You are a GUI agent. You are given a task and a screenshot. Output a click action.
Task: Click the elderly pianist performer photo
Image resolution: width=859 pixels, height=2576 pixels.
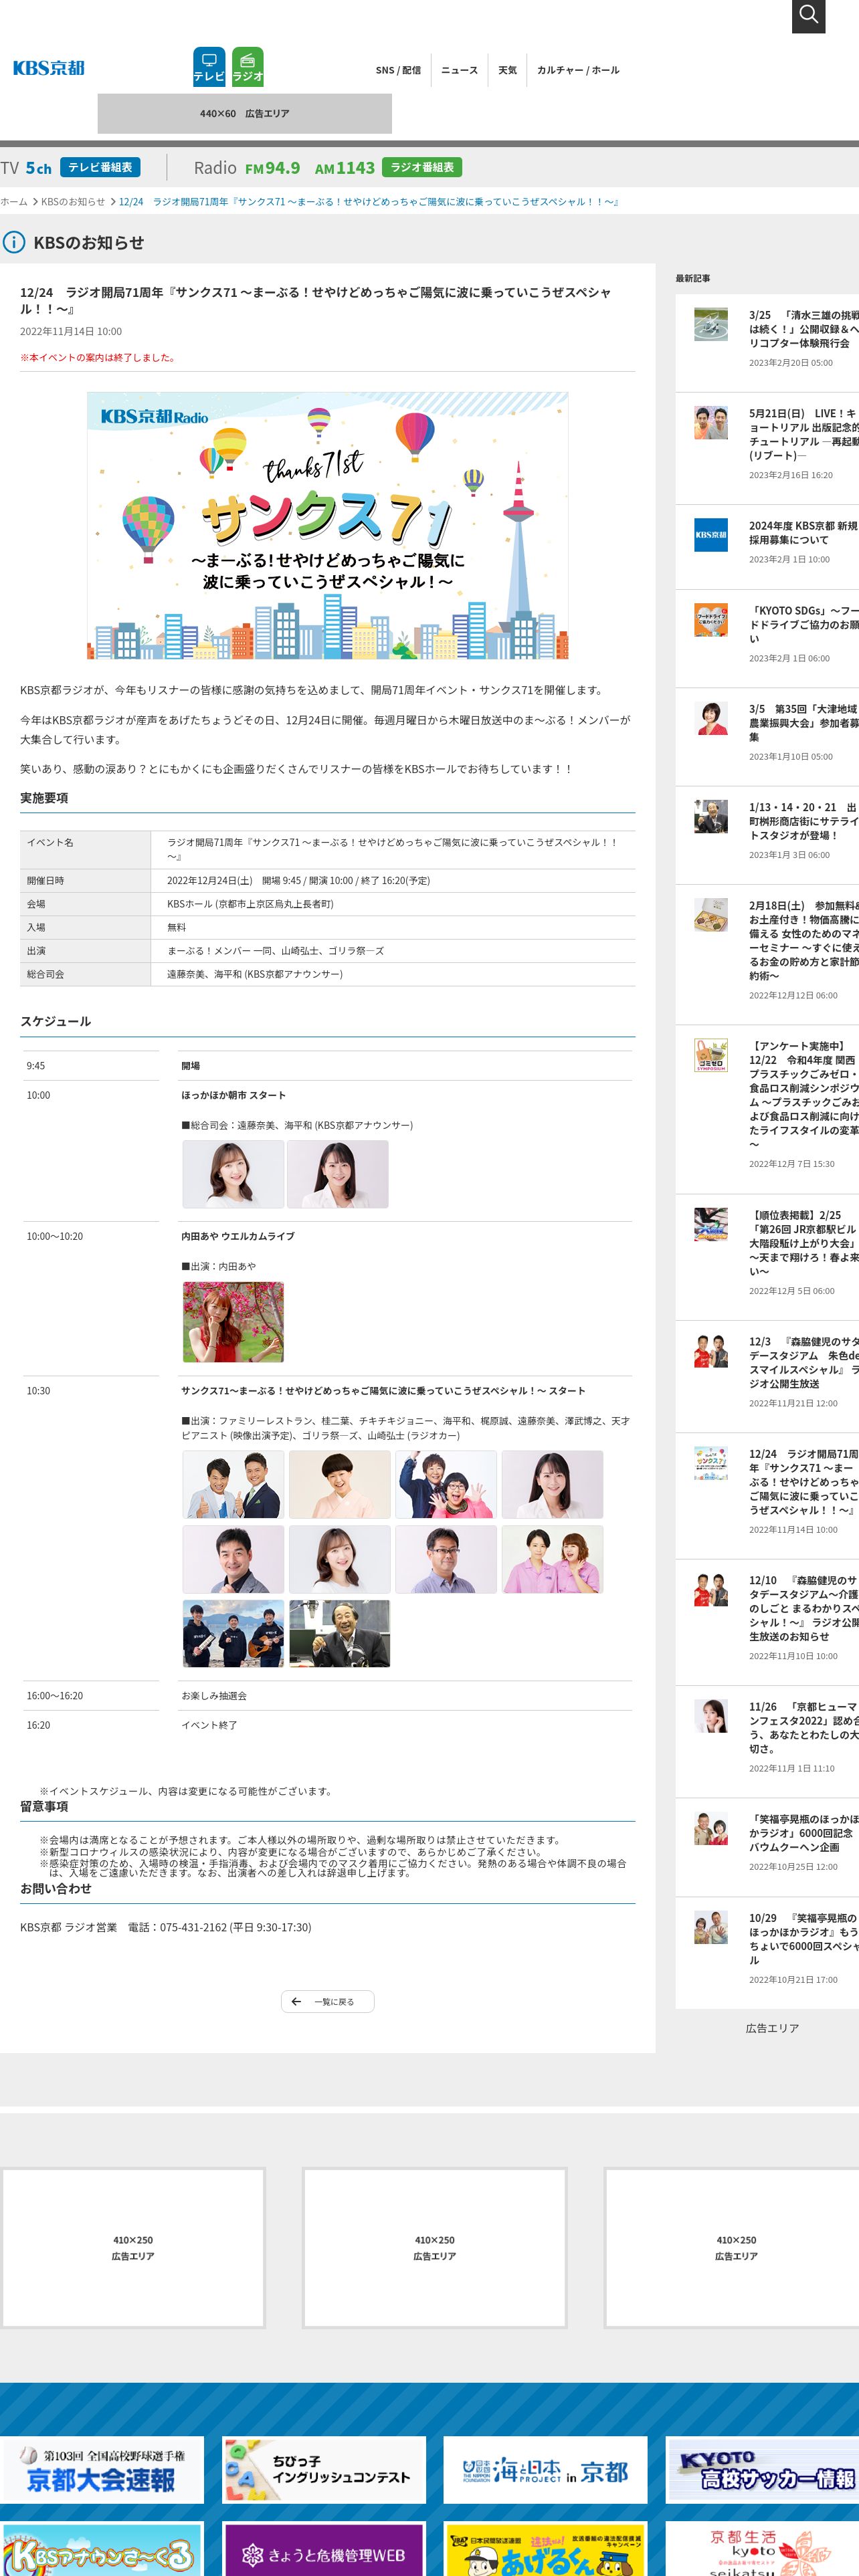coord(339,1633)
